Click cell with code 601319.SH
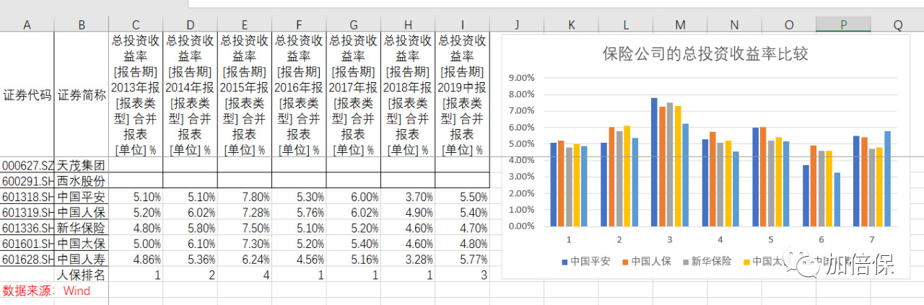Screen dimensions: 924x305 [27, 213]
